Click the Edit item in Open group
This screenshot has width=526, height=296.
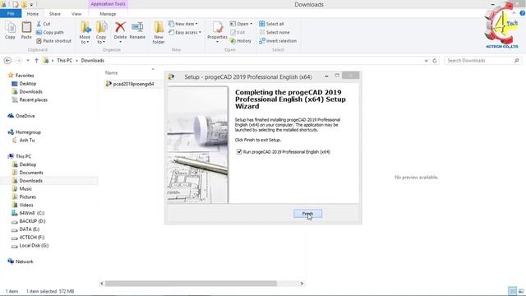point(238,32)
